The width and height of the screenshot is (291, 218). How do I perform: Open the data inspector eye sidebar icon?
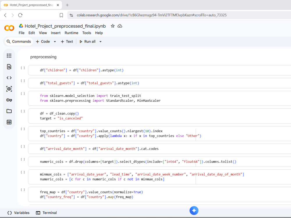pos(9,89)
